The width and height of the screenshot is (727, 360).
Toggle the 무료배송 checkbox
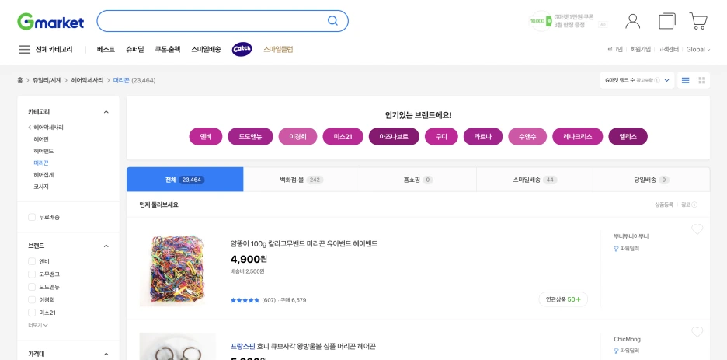pos(32,217)
